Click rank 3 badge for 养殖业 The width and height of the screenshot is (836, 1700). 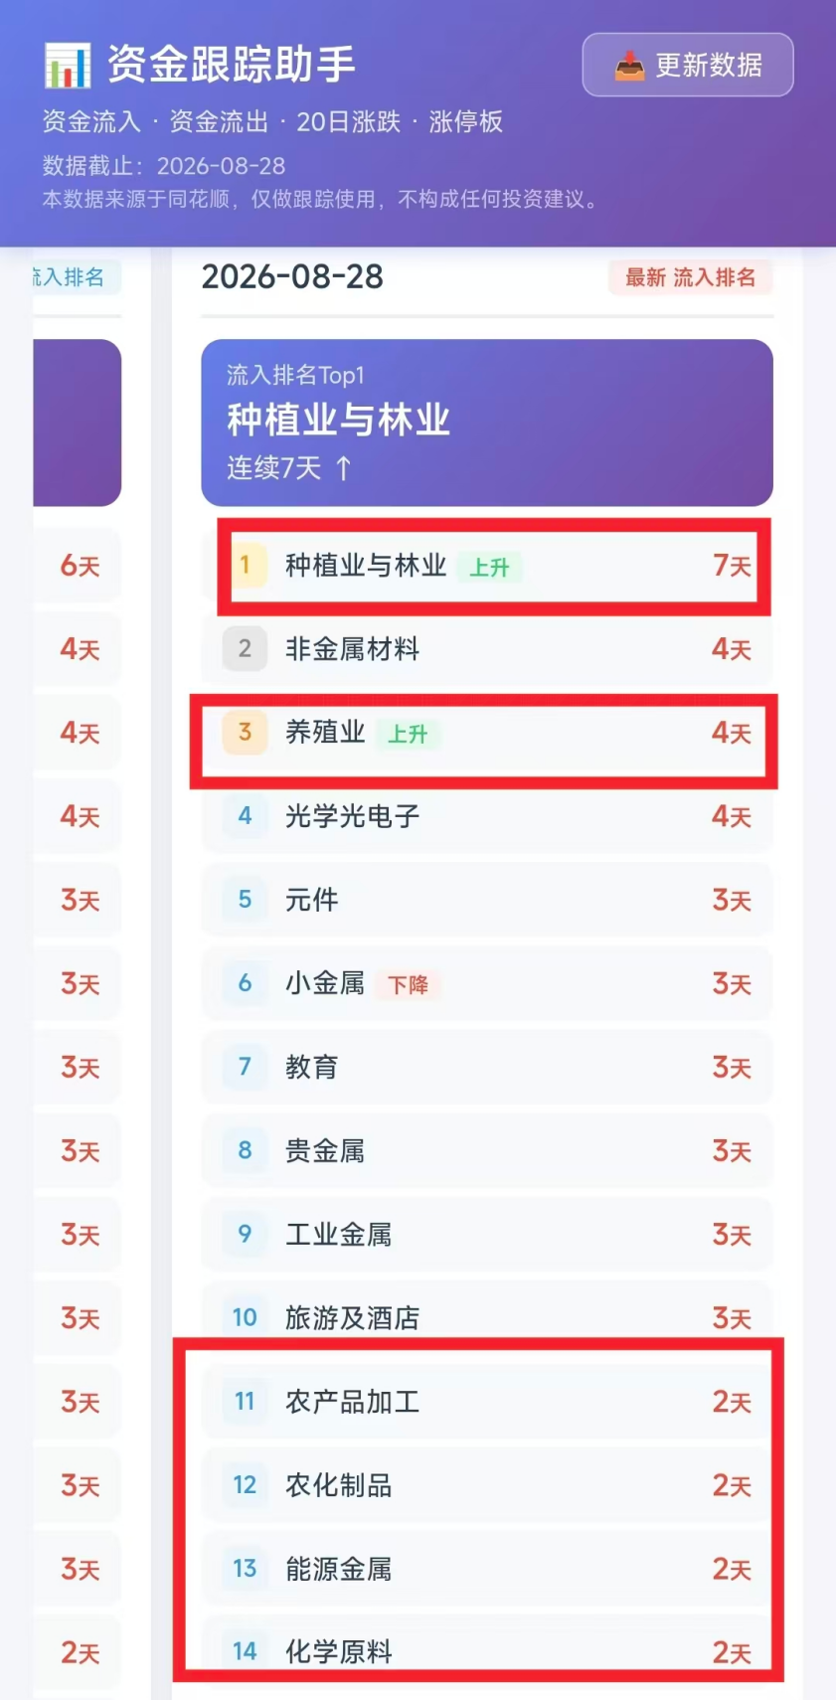click(x=245, y=733)
